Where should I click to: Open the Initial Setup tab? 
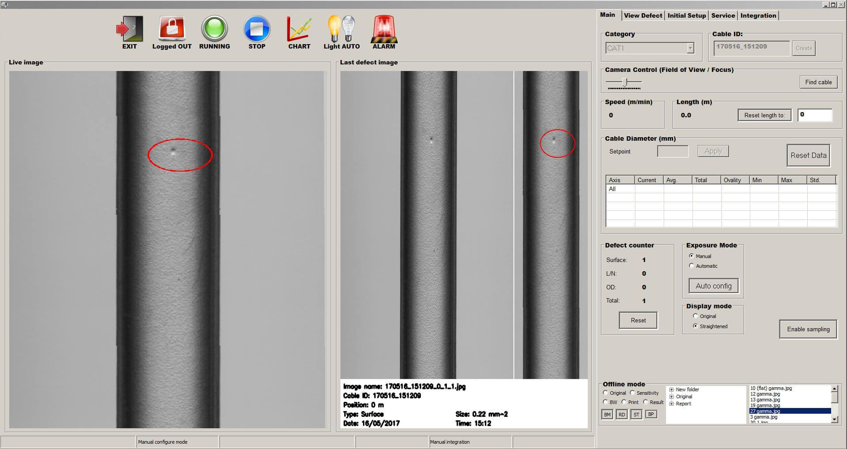click(x=687, y=15)
